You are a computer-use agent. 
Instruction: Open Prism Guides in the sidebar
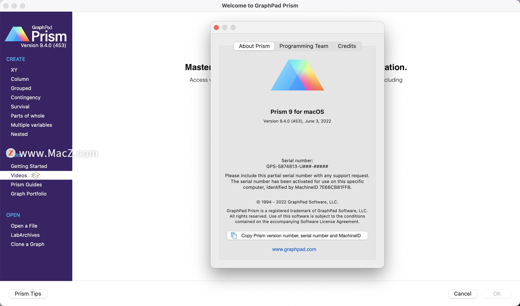tap(26, 185)
